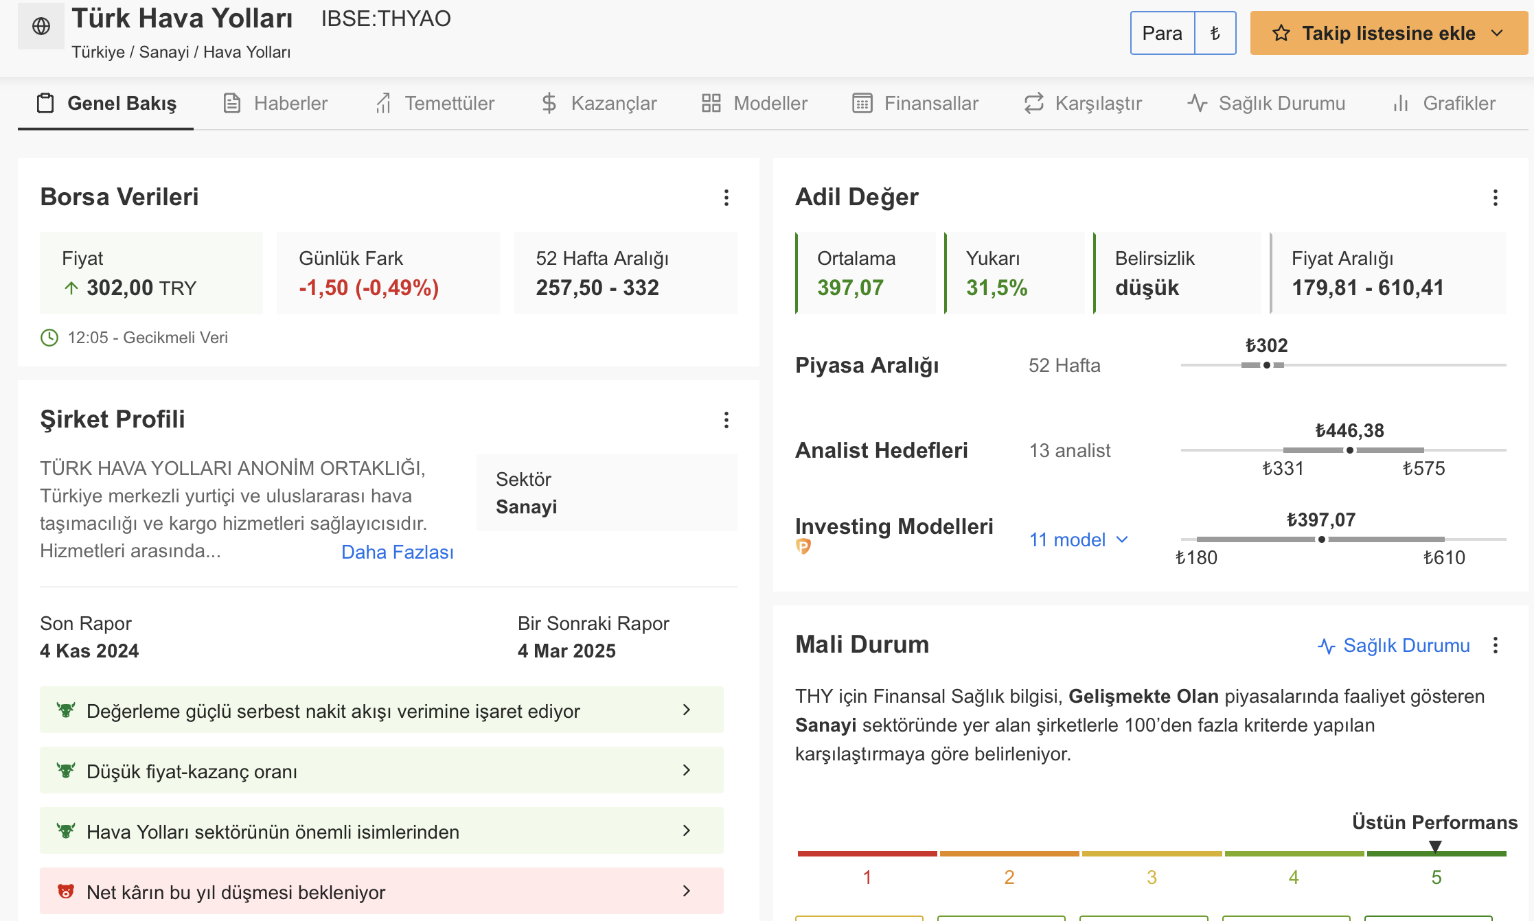Open the Adil Değer three-dot menu
Image resolution: width=1534 pixels, height=921 pixels.
tap(1496, 198)
